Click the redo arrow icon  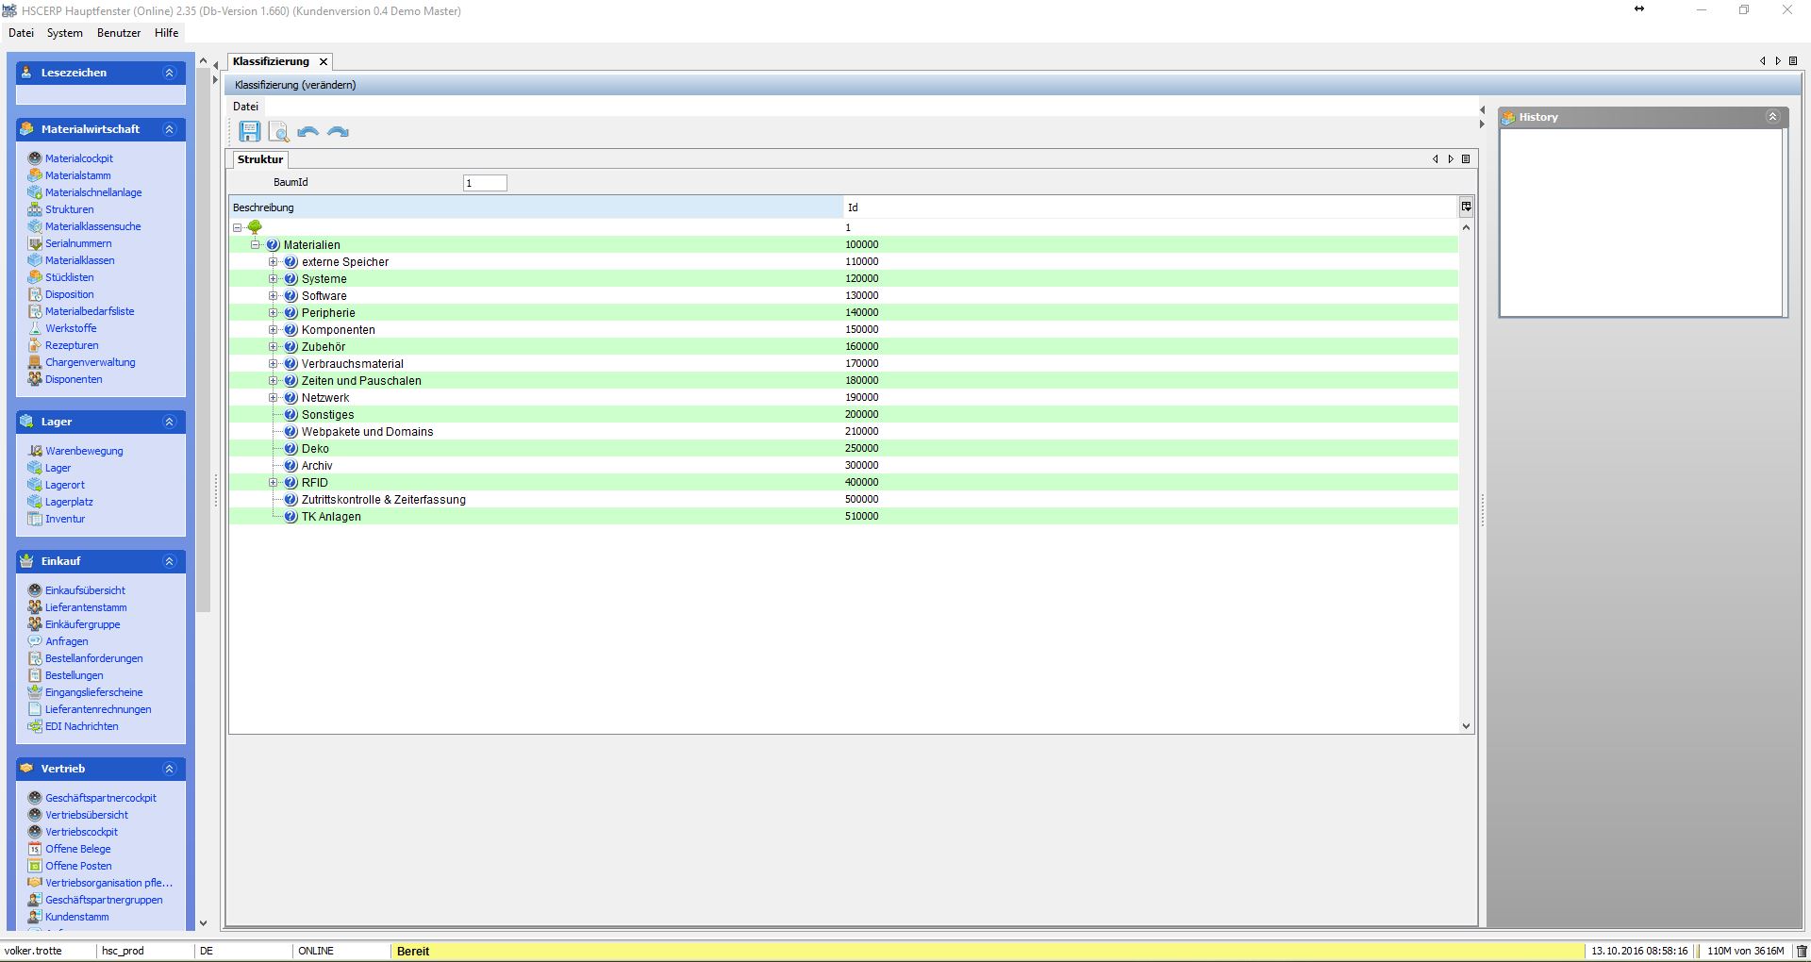tap(338, 132)
